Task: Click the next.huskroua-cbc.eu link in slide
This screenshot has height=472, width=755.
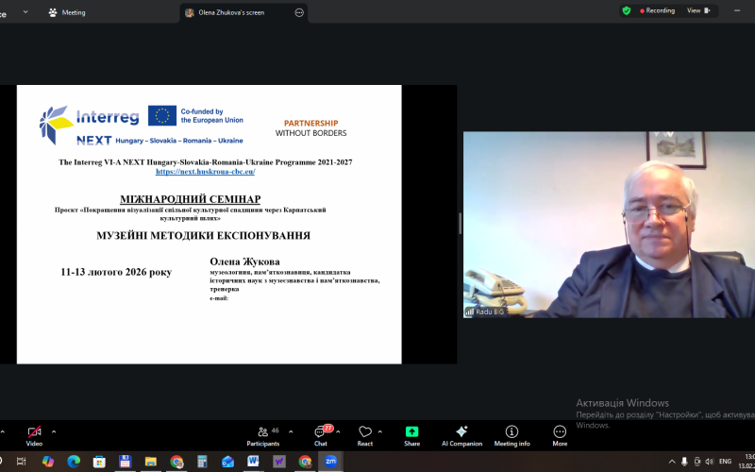Action: click(205, 172)
